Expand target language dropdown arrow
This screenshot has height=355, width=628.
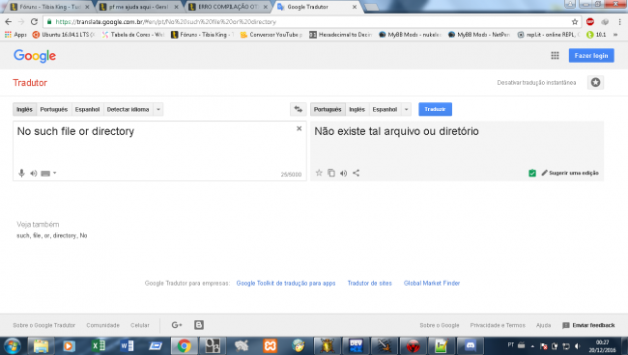(406, 109)
